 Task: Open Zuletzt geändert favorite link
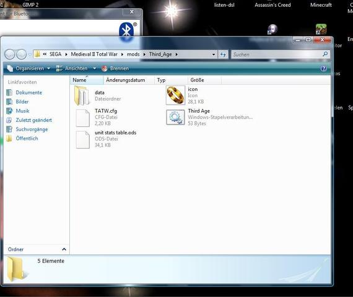tap(34, 120)
